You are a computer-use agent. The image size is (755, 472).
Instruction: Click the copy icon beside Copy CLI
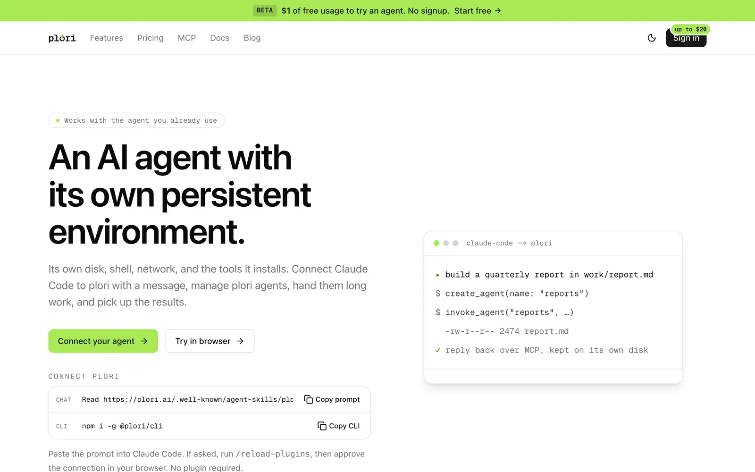coord(322,426)
